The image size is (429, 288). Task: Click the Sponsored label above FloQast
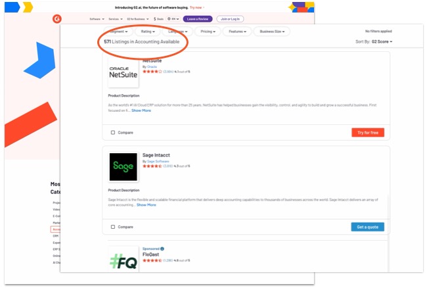(150, 249)
